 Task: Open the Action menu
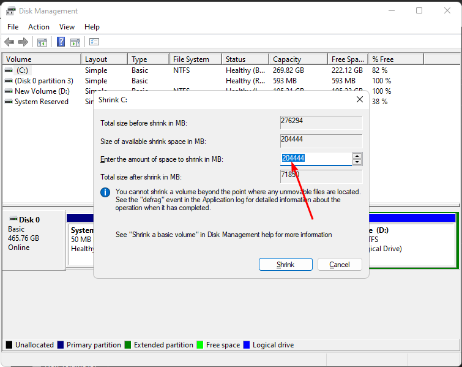[39, 27]
